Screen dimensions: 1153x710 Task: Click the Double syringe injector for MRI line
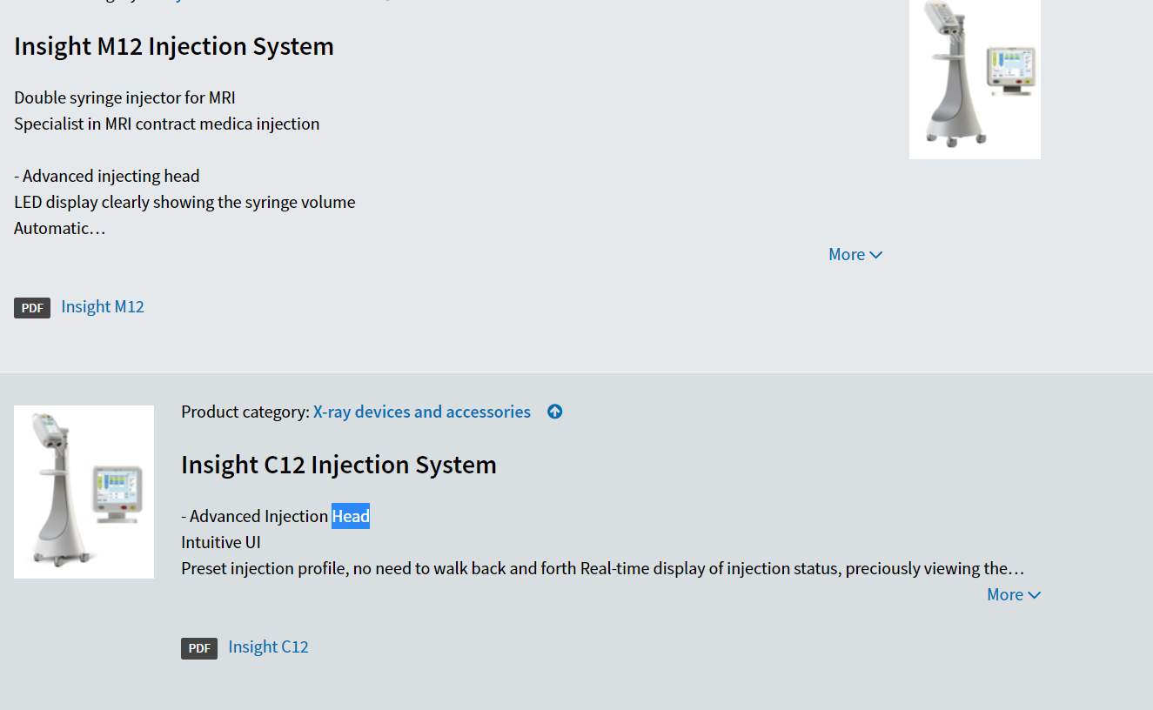(124, 97)
